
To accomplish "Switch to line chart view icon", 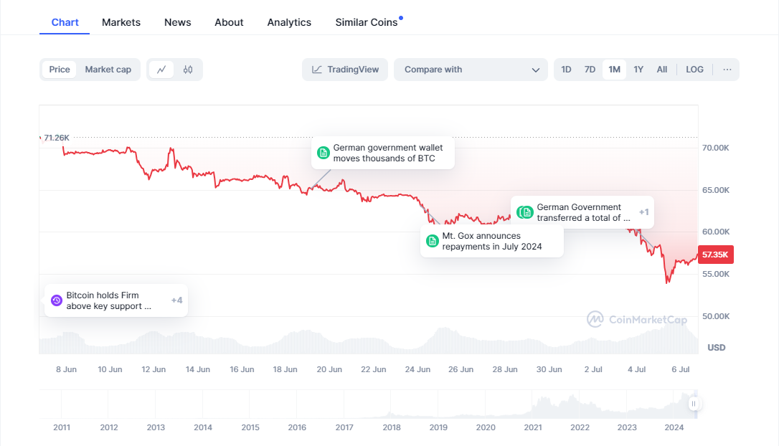I will click(x=161, y=70).
